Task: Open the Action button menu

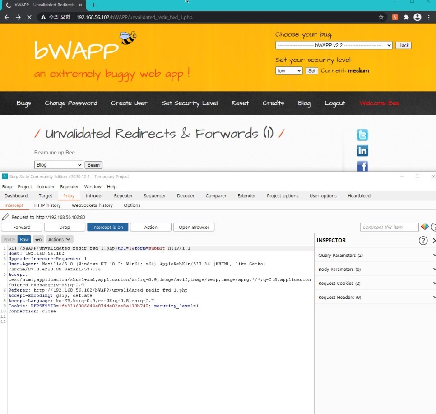Action: [x=150, y=227]
